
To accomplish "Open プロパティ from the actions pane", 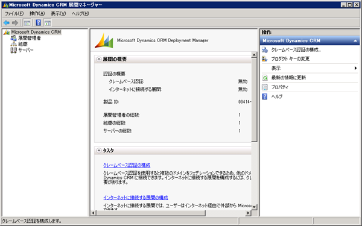I will [279, 87].
